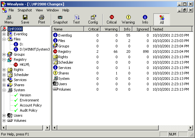Run the Test toolbar button
Image resolution: width=195 pixels, height=138 pixels.
[76, 19]
